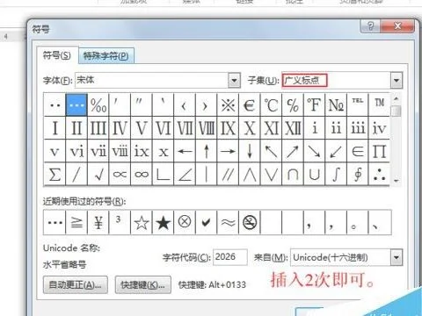Choose the proportional-to ∝ symbol
Viewport: 422px width, 316px height.
coord(120,174)
